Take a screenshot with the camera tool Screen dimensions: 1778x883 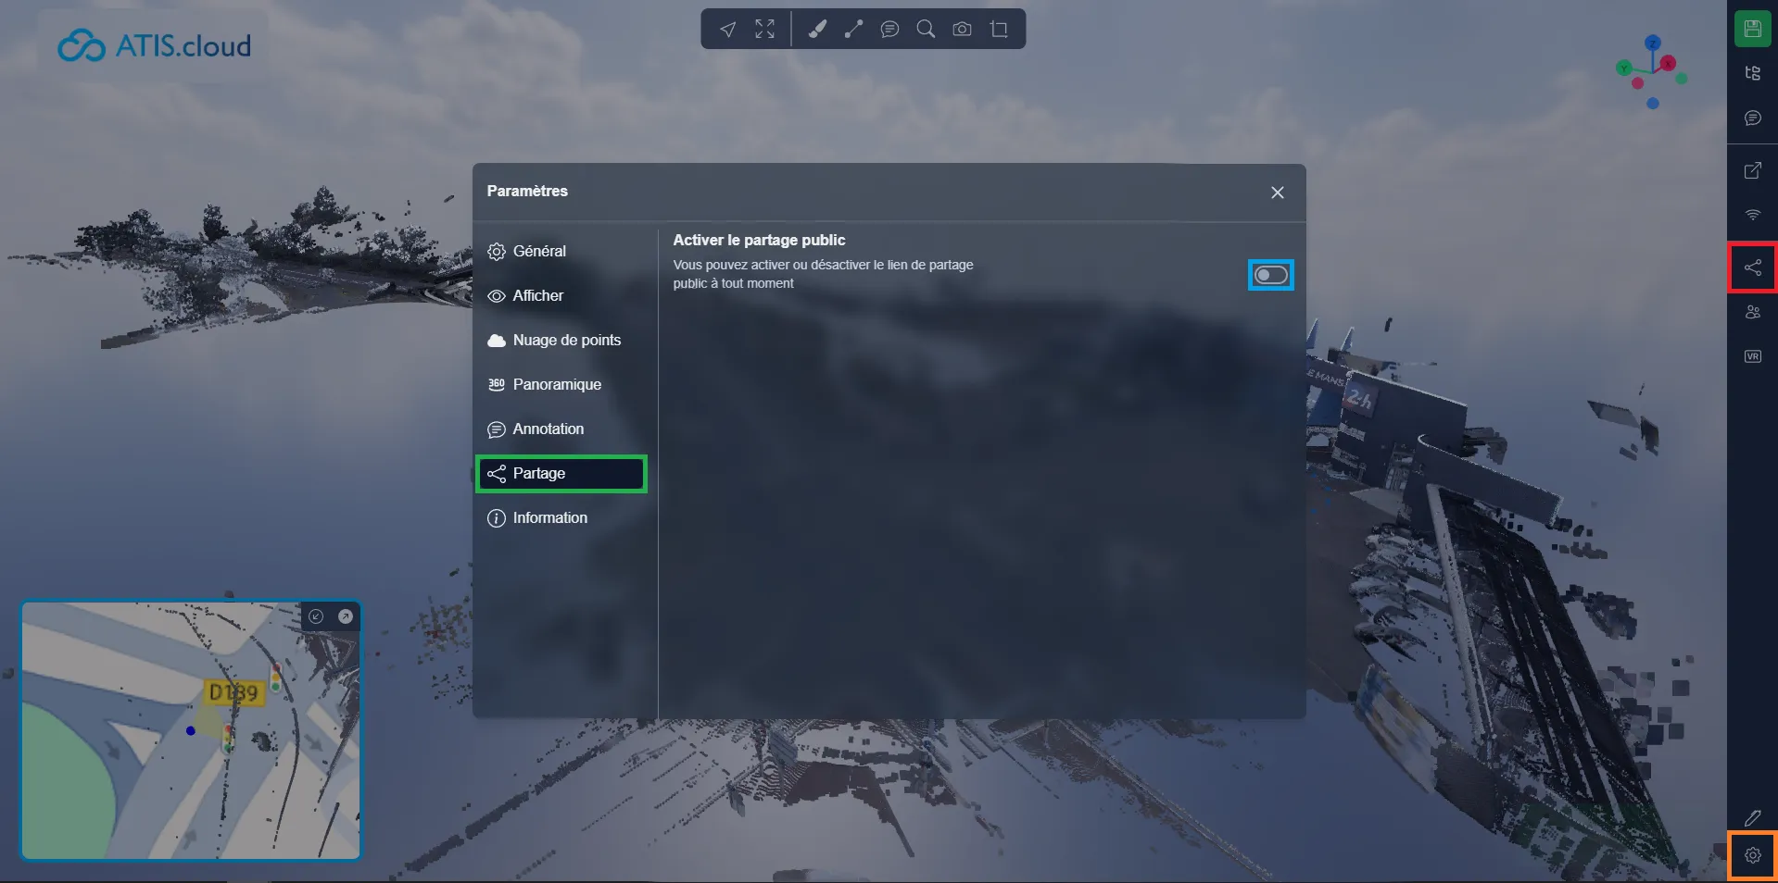962,30
